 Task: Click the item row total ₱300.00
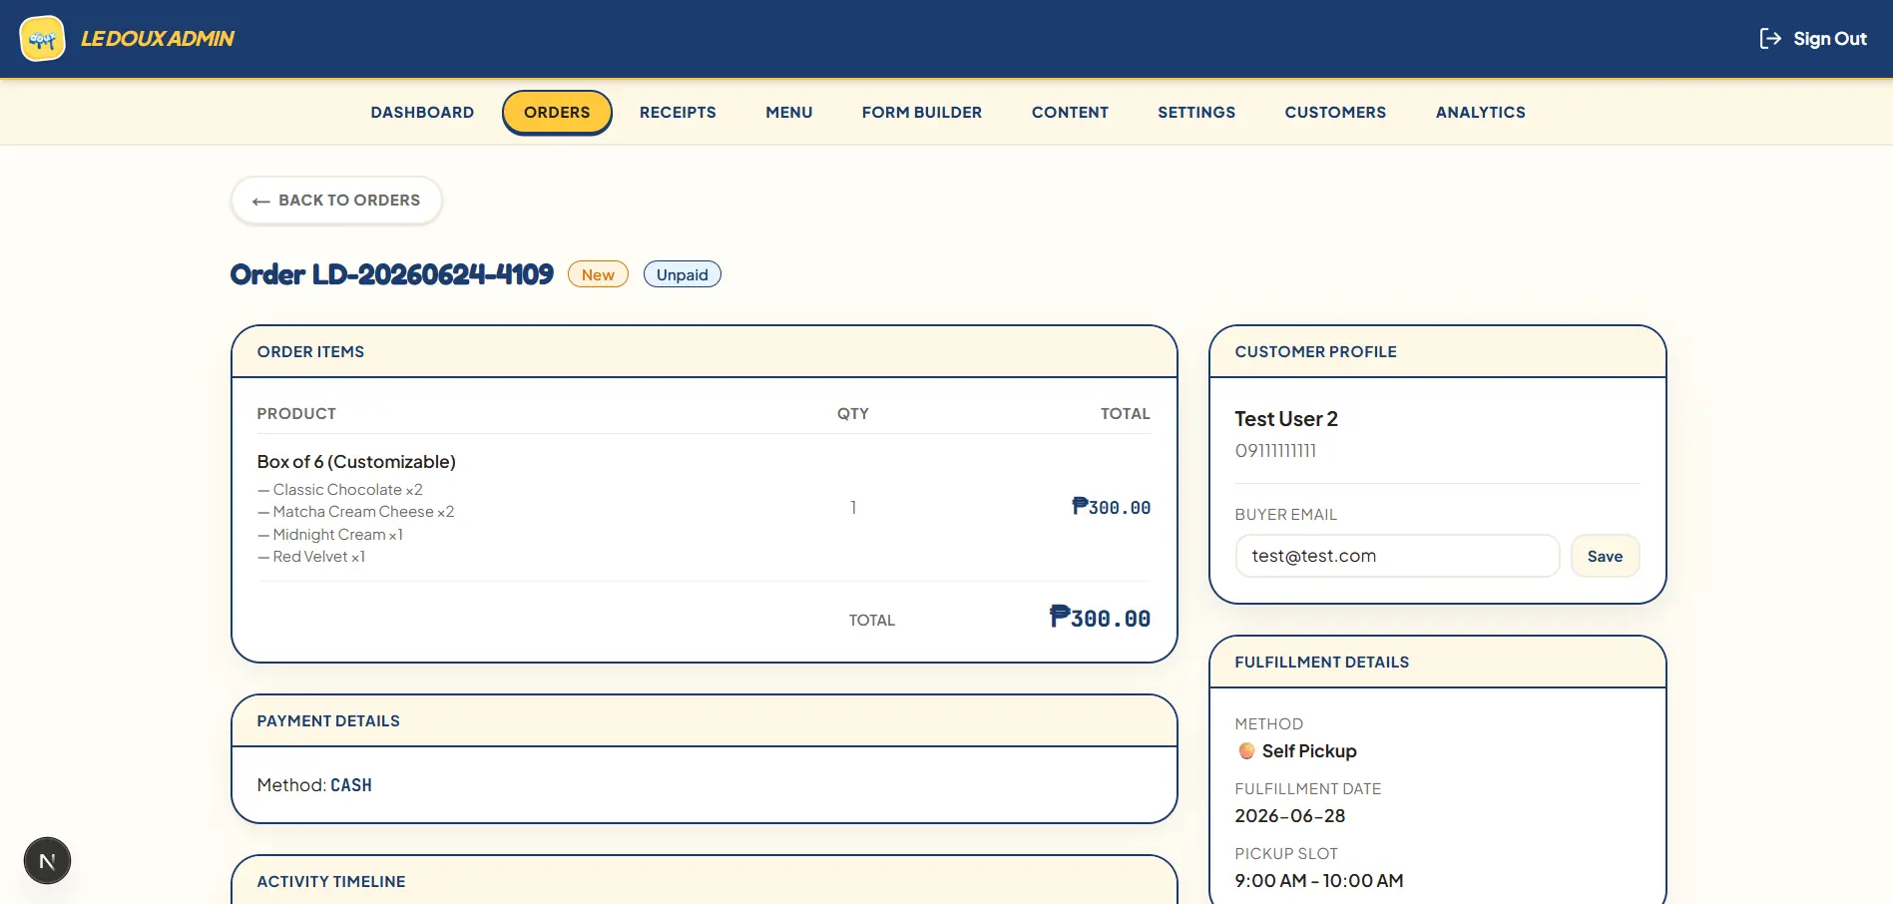(1111, 508)
